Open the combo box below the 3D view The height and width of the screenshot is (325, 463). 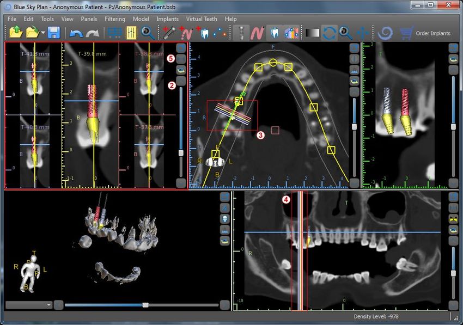tap(29, 305)
